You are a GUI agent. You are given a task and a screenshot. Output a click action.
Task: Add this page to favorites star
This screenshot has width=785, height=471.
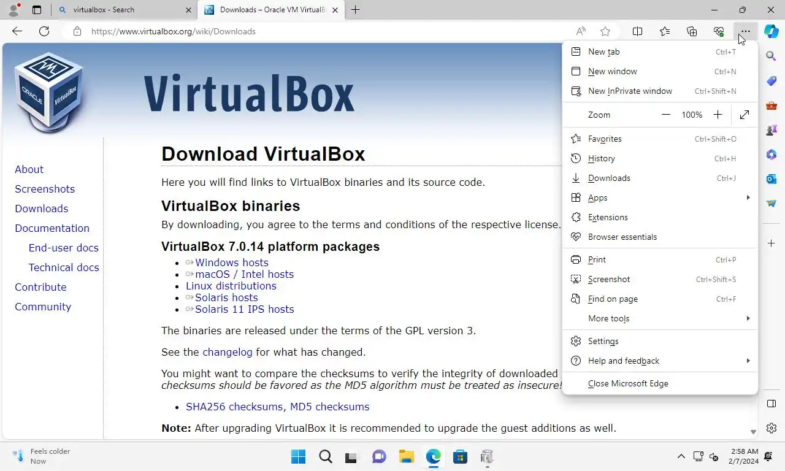605,31
